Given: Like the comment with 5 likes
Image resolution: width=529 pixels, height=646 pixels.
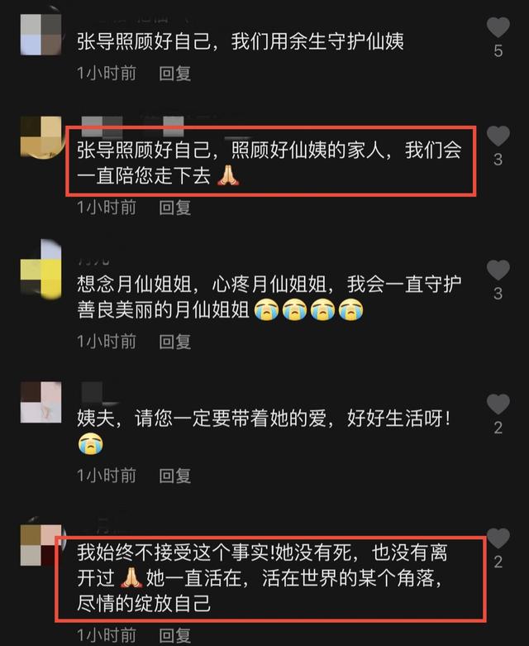Looking at the screenshot, I should pyautogui.click(x=498, y=27).
